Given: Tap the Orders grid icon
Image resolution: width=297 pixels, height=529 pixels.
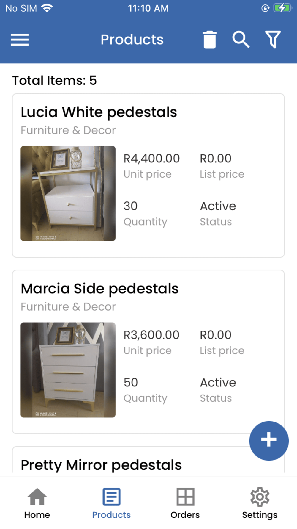Looking at the screenshot, I should tap(185, 497).
